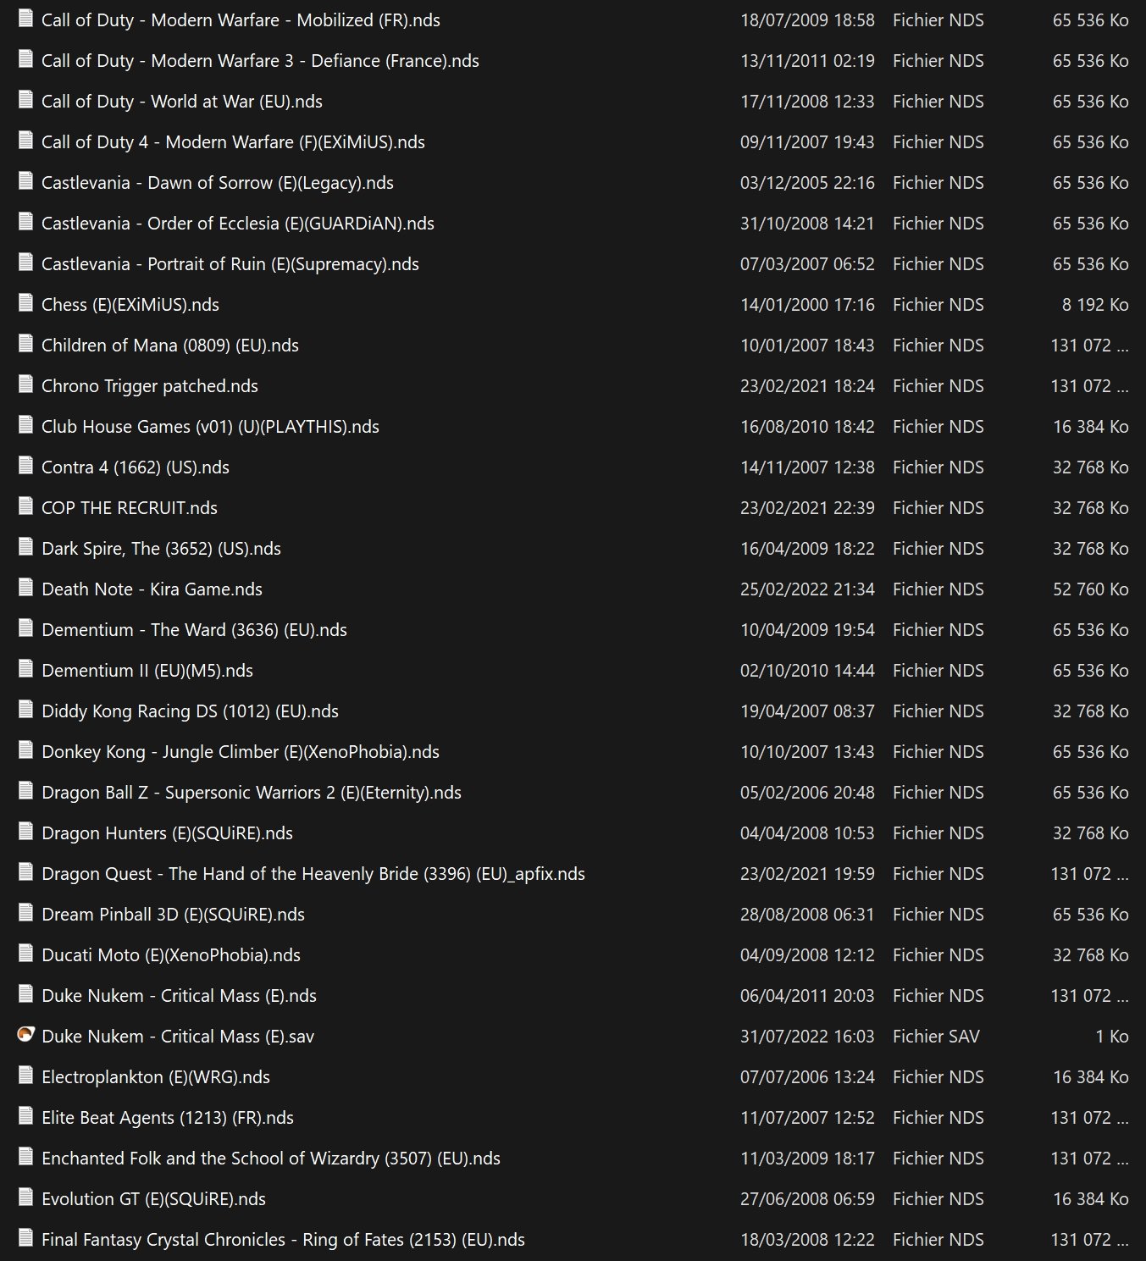
Task: Select Final Fantasy Crystal Chronicles - Ring of Fates
Action: pyautogui.click(x=283, y=1240)
